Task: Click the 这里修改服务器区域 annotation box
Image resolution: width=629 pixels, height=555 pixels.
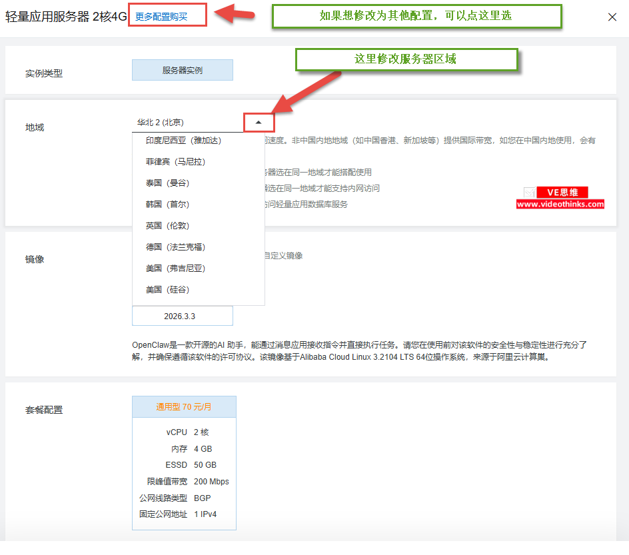Action: (x=406, y=59)
